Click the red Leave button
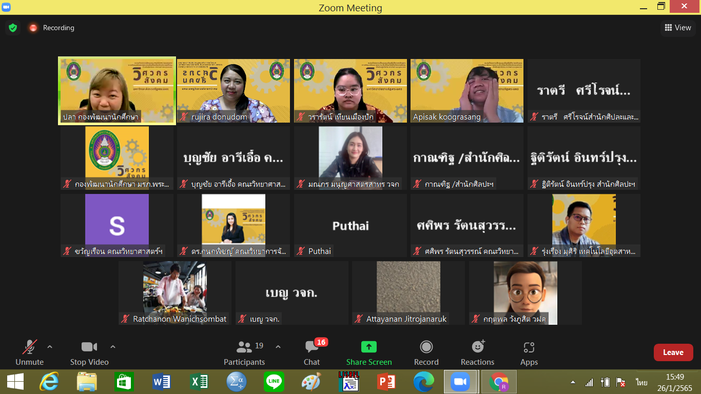701x394 pixels. tap(673, 352)
